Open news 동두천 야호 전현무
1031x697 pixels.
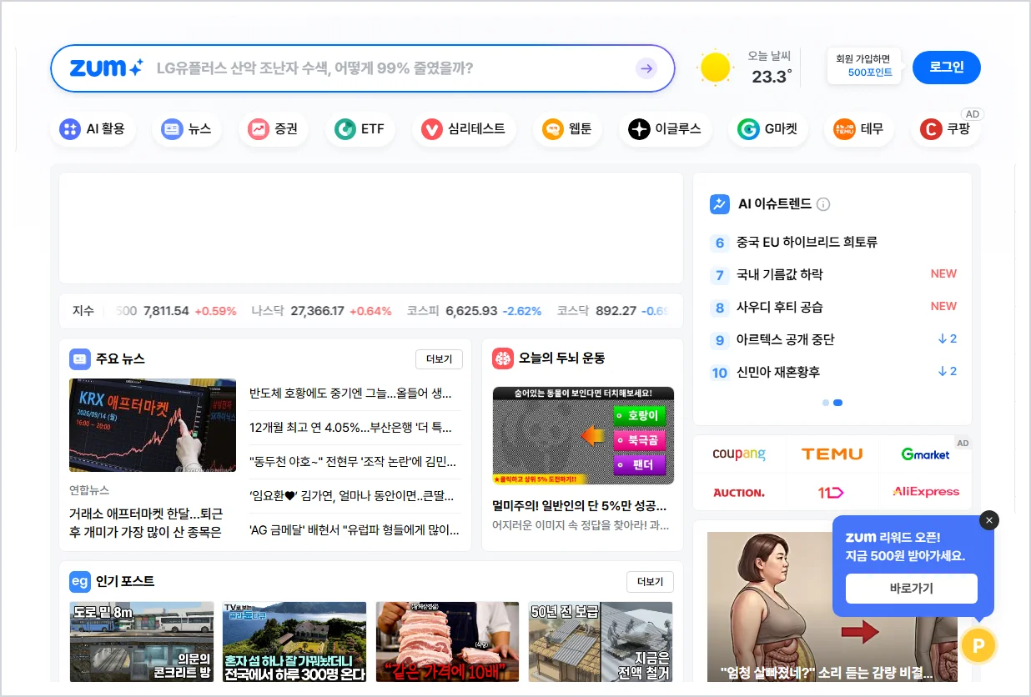click(353, 462)
